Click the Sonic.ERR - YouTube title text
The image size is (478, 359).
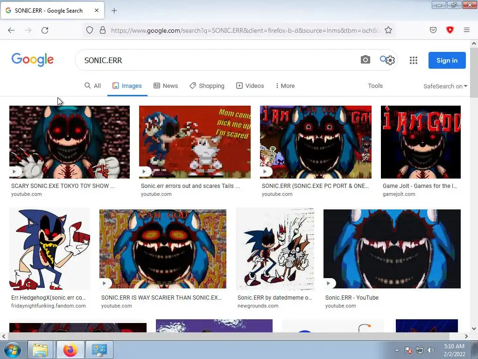[x=352, y=298]
